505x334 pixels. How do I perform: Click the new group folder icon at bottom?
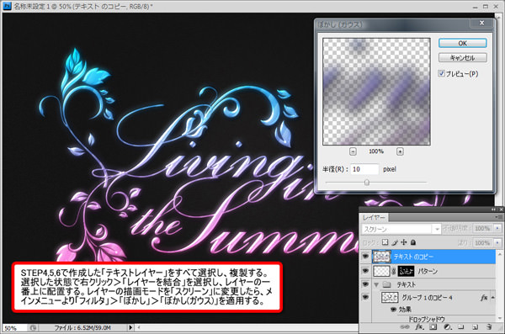pyautogui.click(x=461, y=327)
